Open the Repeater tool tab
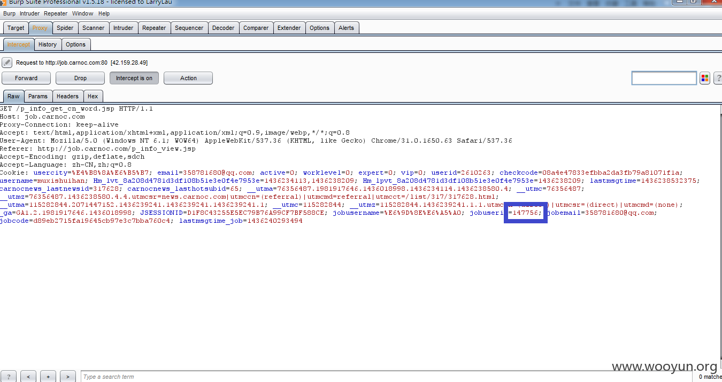This screenshot has width=722, height=382. point(154,28)
